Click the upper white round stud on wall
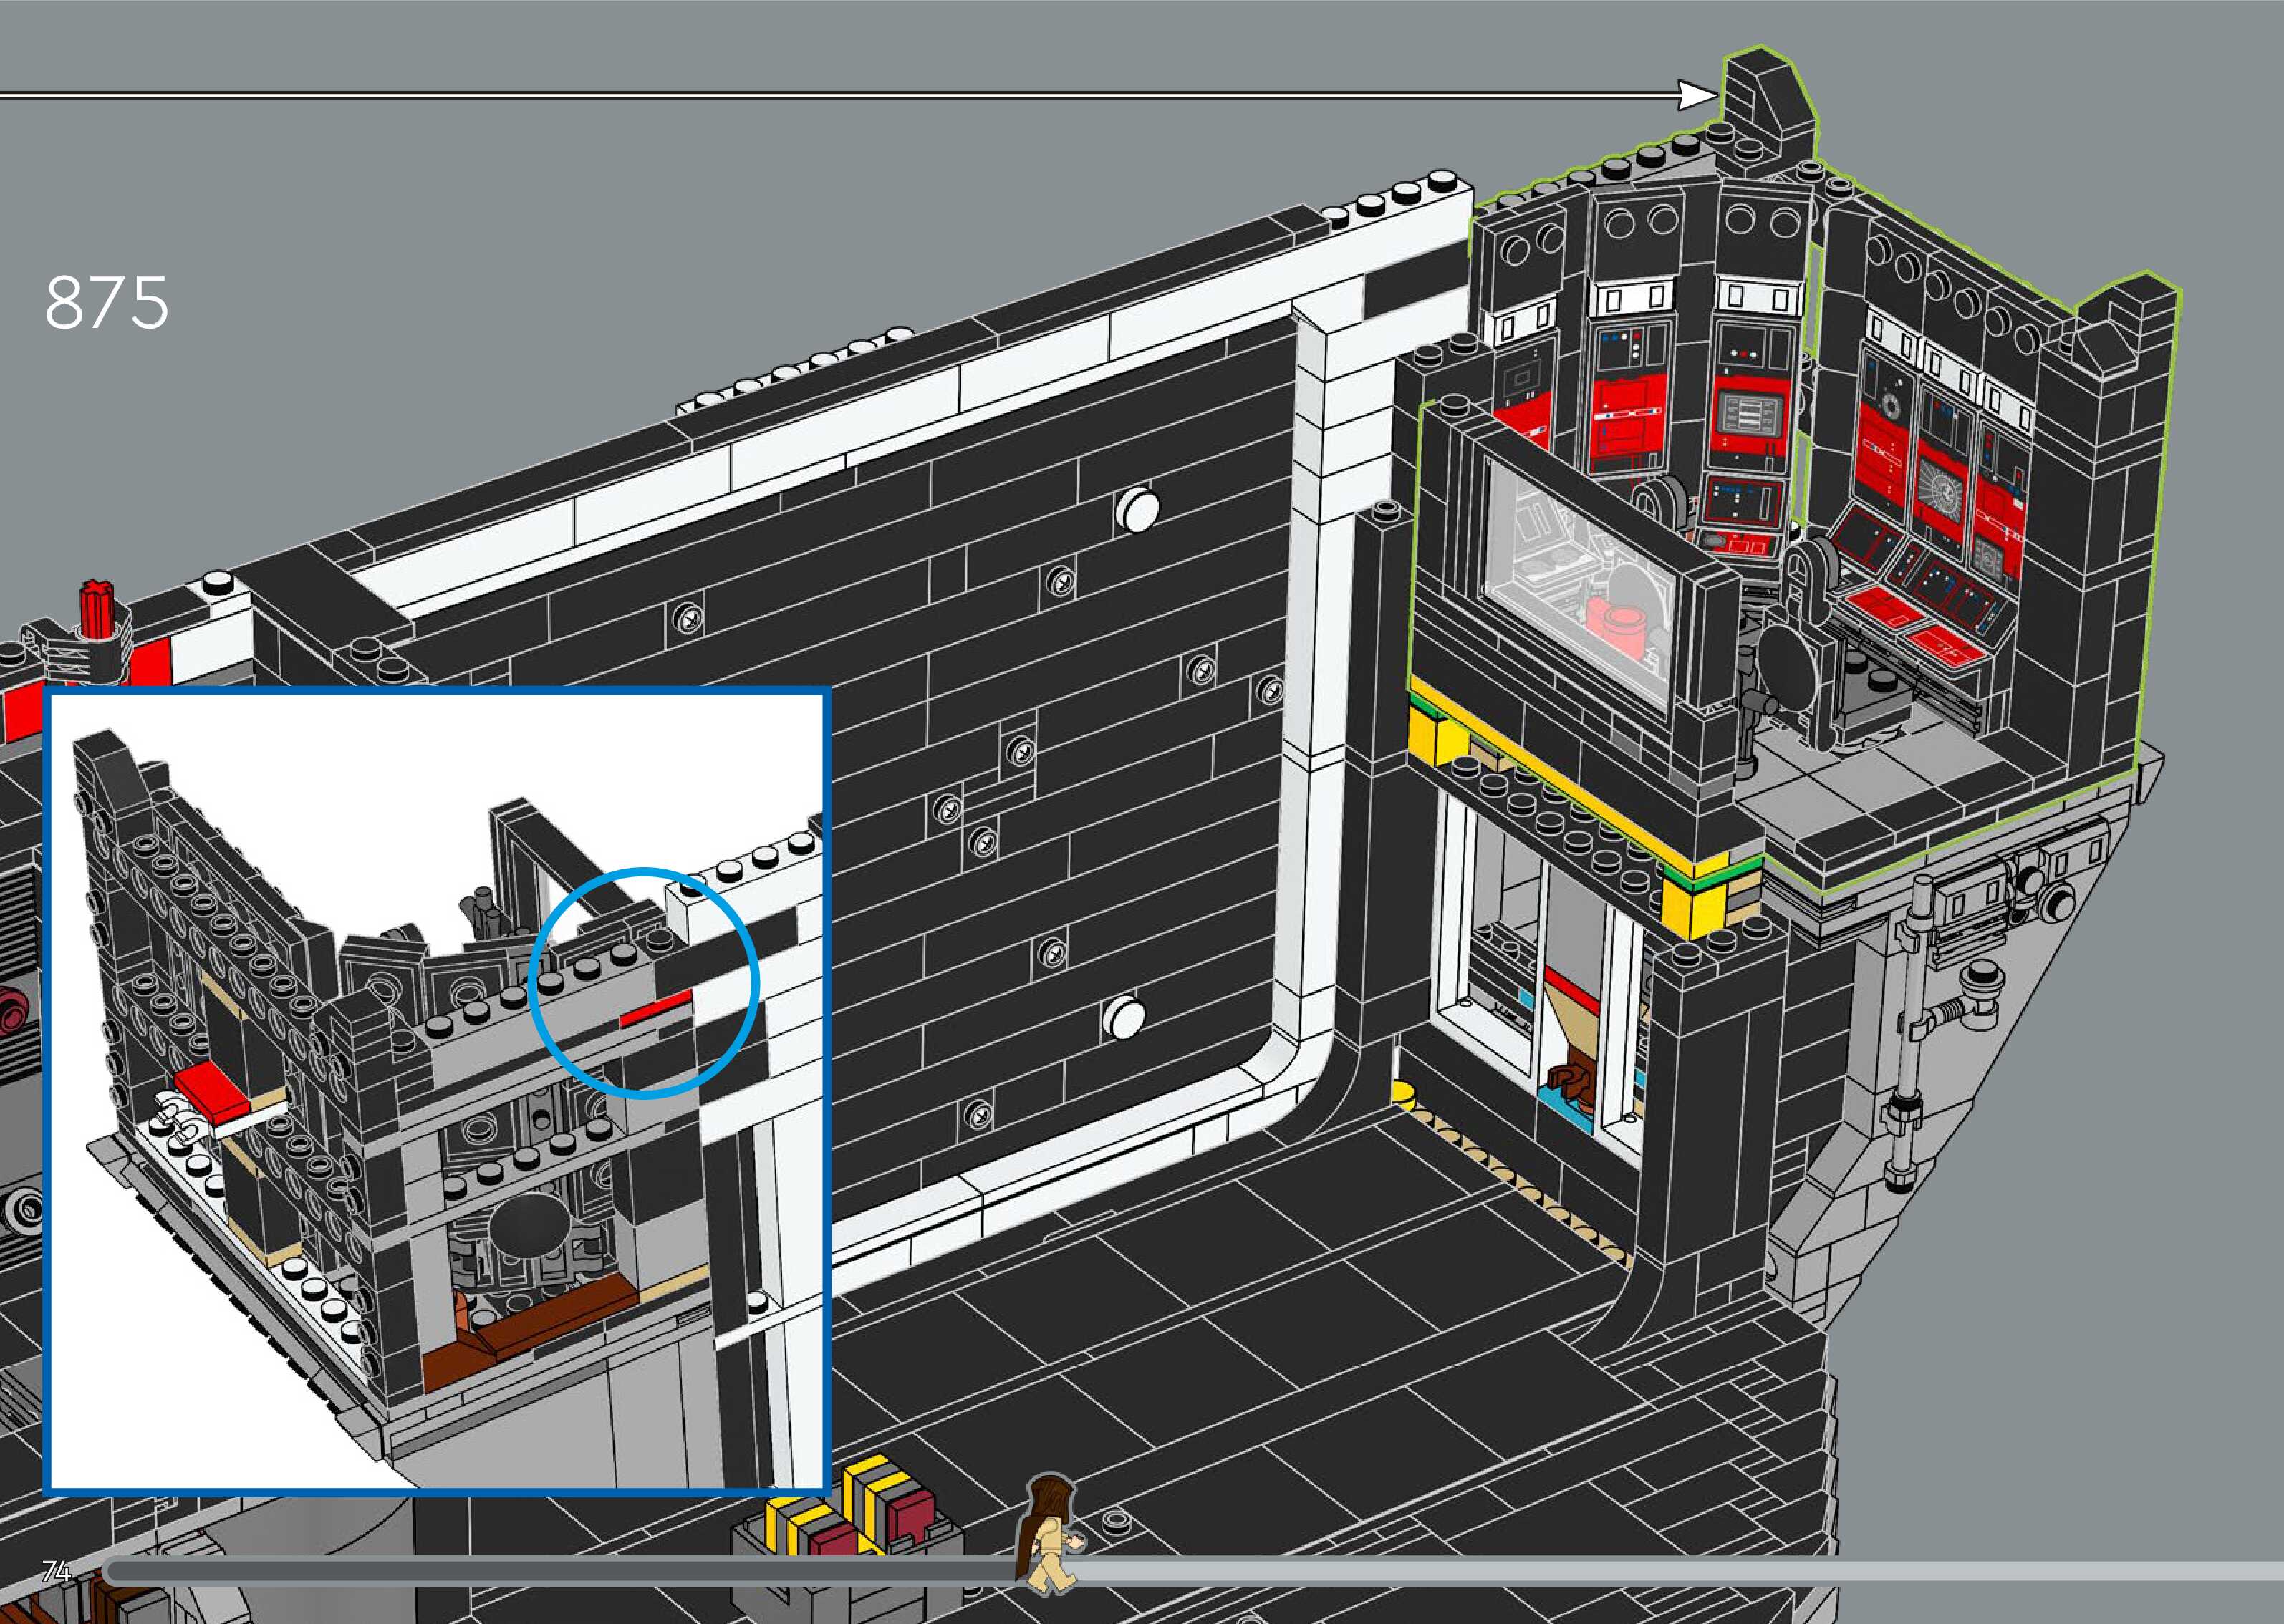The height and width of the screenshot is (1624, 2284). [x=1138, y=511]
